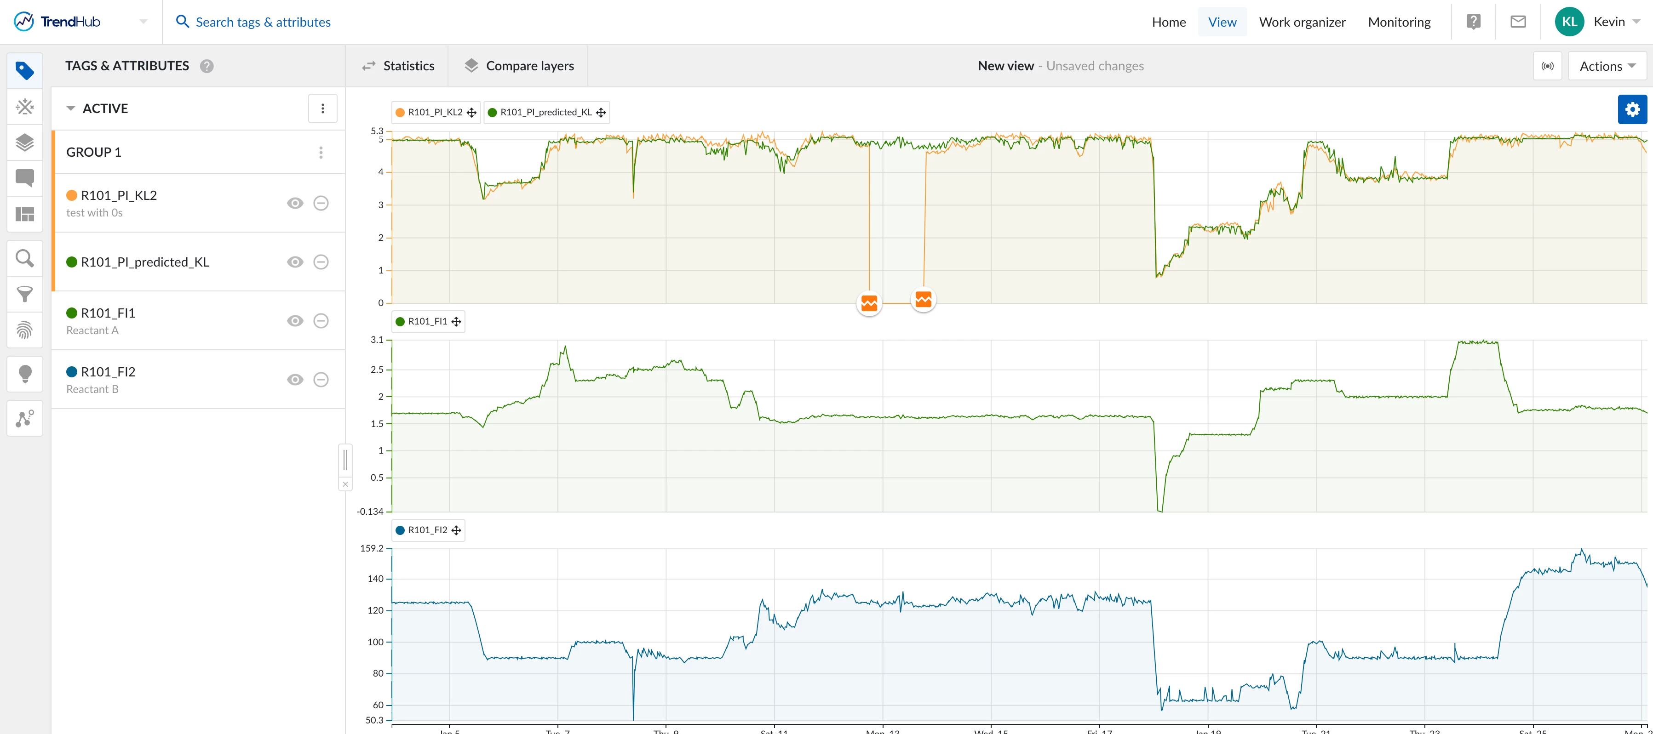This screenshot has height=734, width=1653.
Task: Hide the R101_FI1 Reactant A tag
Action: point(294,320)
